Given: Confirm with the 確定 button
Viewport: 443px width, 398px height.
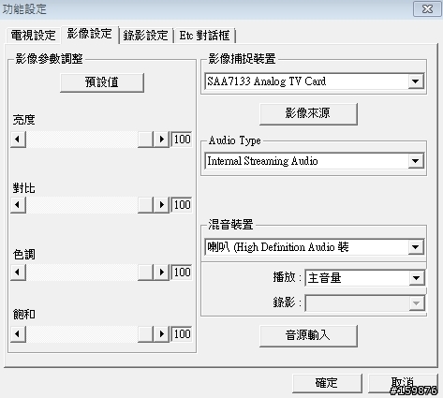Looking at the screenshot, I should pos(327,383).
